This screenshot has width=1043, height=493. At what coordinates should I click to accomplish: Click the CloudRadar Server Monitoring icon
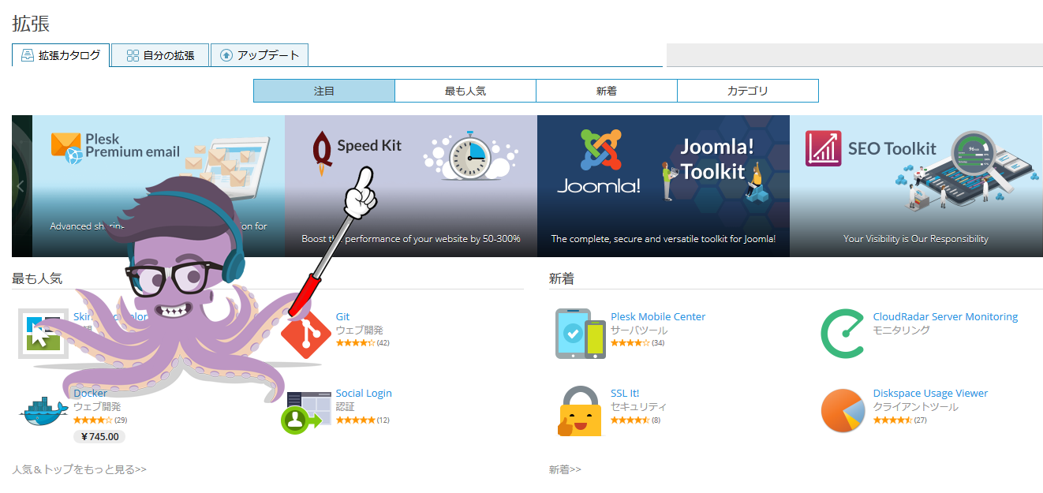pos(843,334)
